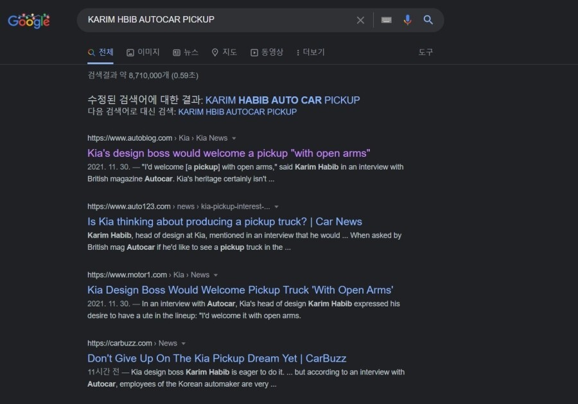Clear the search query with X icon
The width and height of the screenshot is (578, 404).
click(360, 21)
